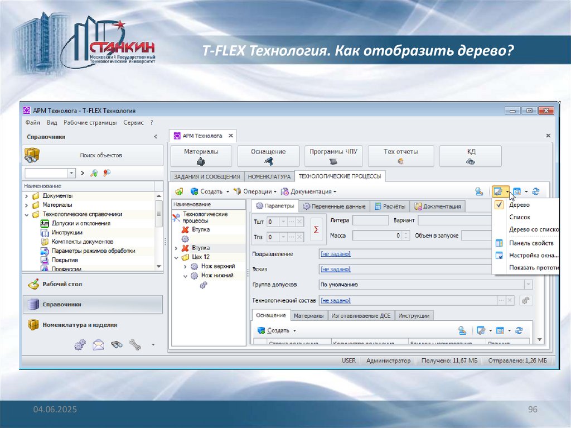Open Настройка окна... option
Viewport: 571px width, 428px height.
525,255
